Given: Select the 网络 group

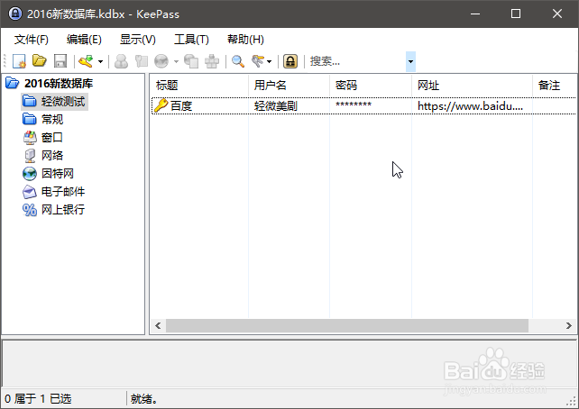Looking at the screenshot, I should [x=52, y=155].
